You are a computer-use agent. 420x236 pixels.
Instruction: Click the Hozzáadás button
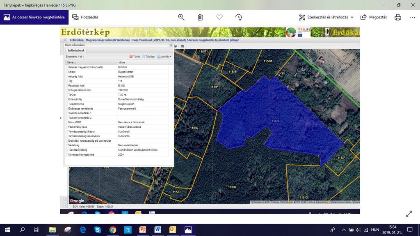(x=85, y=17)
